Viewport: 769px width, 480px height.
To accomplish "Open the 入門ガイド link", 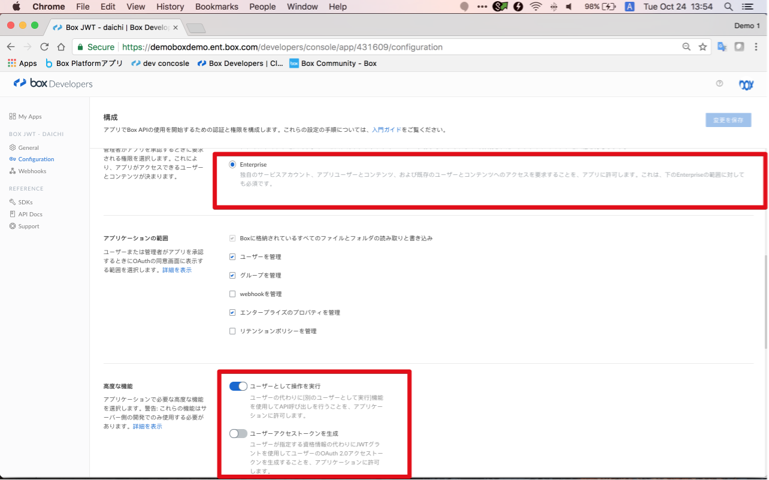I will (386, 129).
